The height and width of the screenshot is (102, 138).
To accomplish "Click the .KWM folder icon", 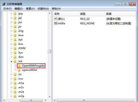I will 15,48.
